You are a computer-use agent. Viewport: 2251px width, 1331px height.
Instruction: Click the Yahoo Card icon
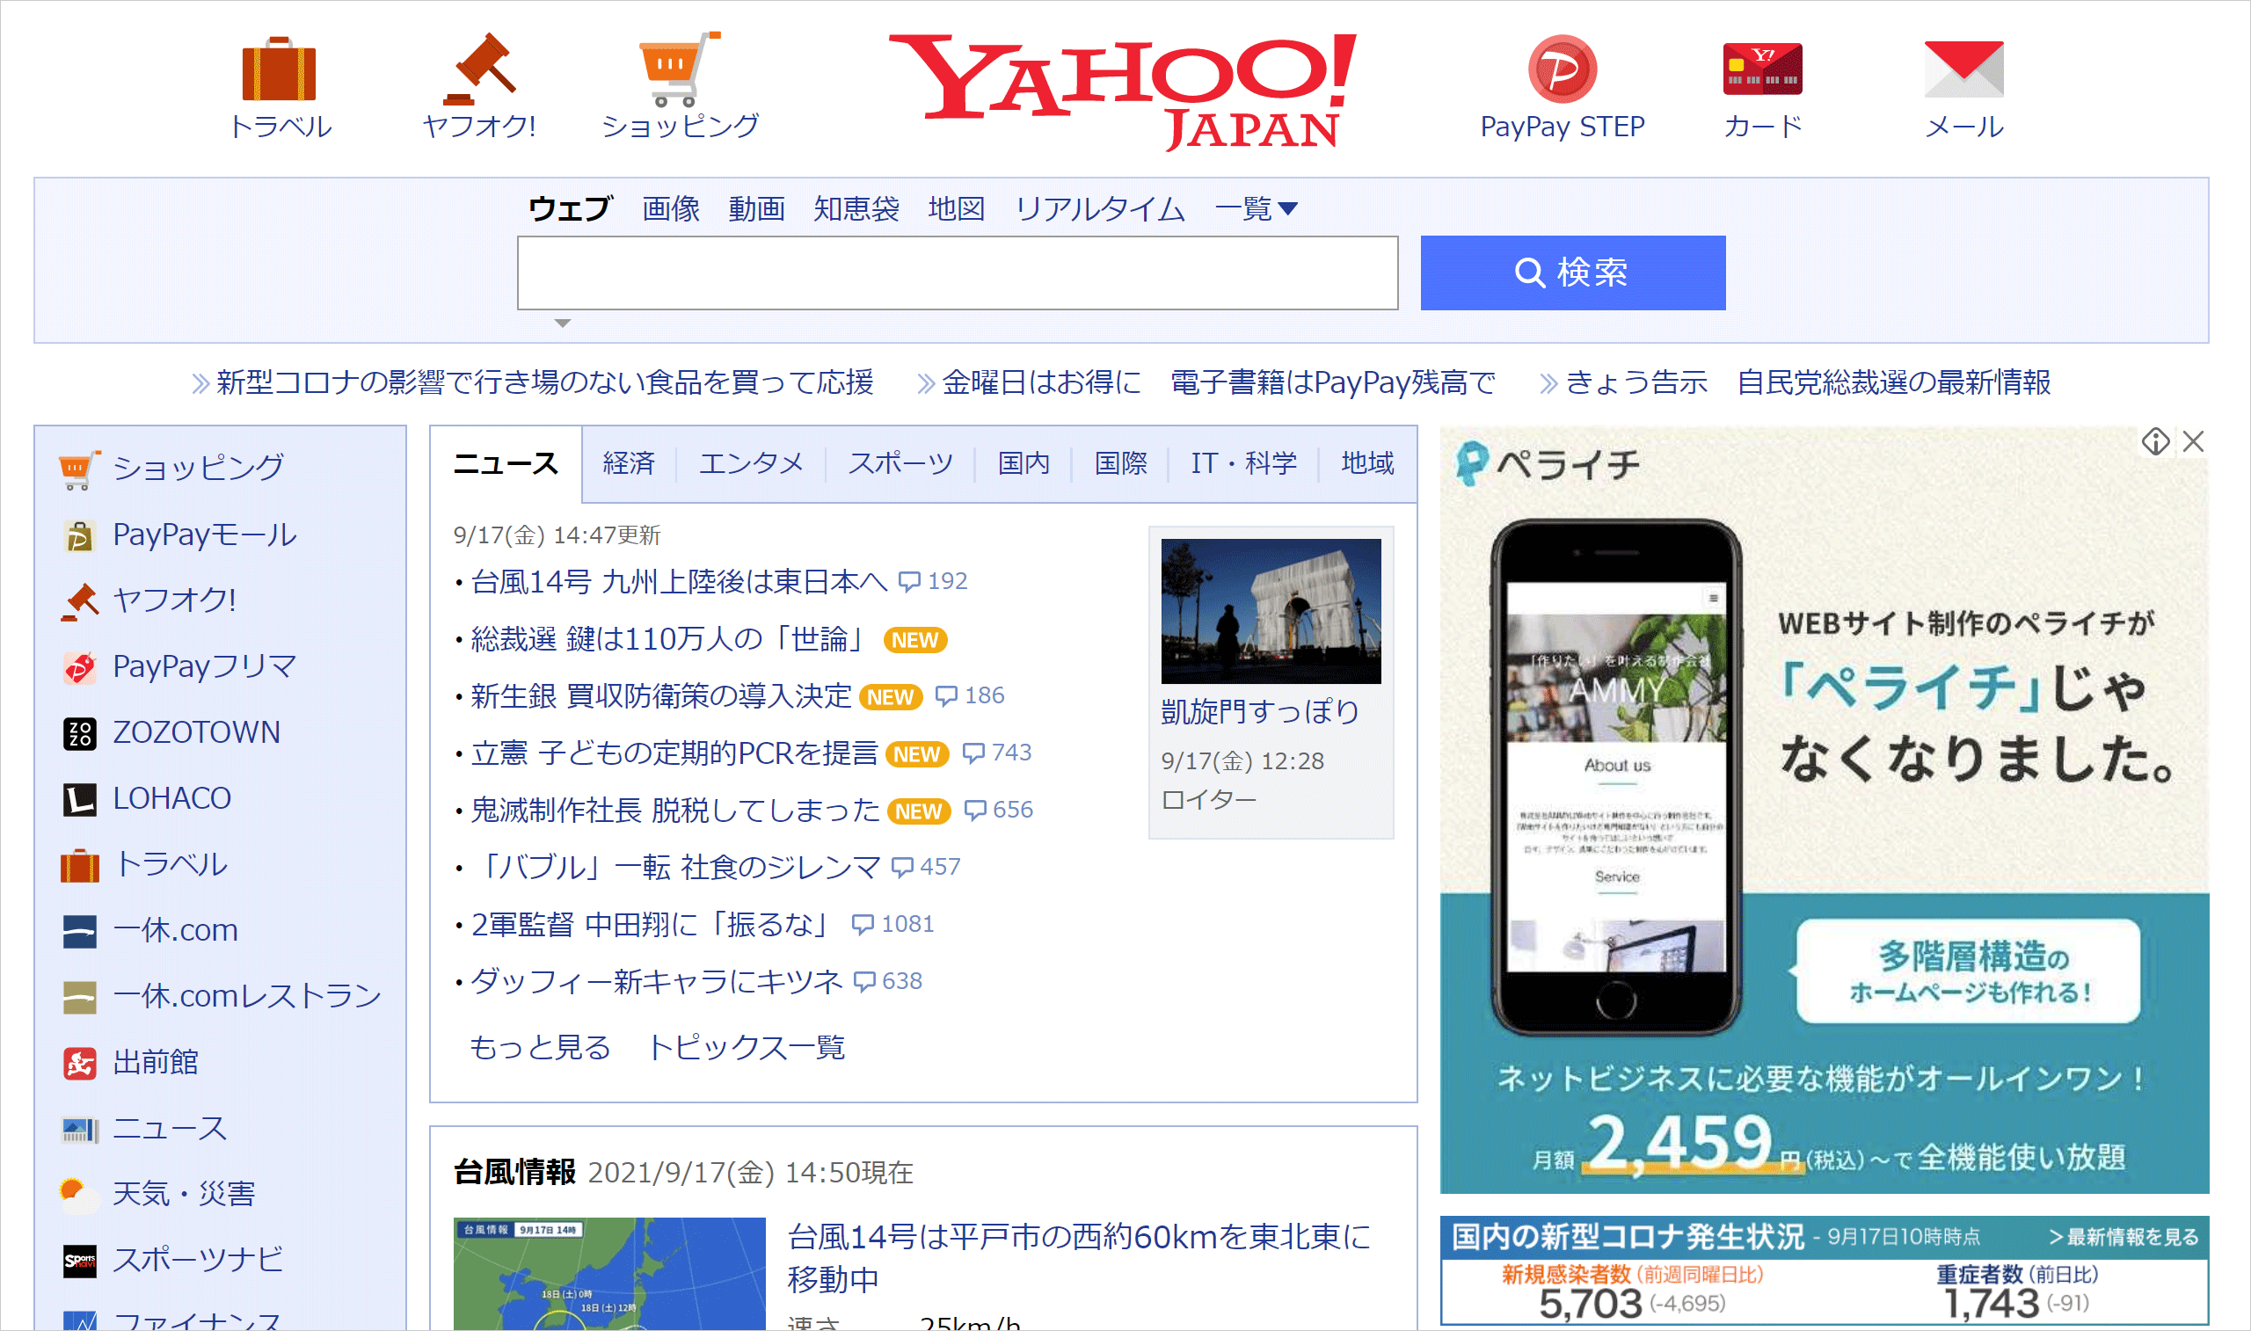click(x=1761, y=70)
